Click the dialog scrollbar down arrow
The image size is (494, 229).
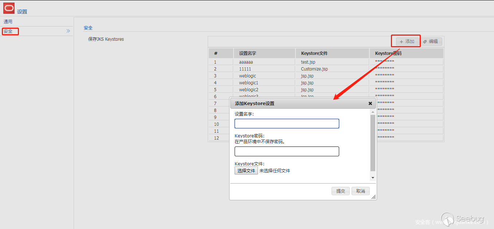click(x=373, y=178)
